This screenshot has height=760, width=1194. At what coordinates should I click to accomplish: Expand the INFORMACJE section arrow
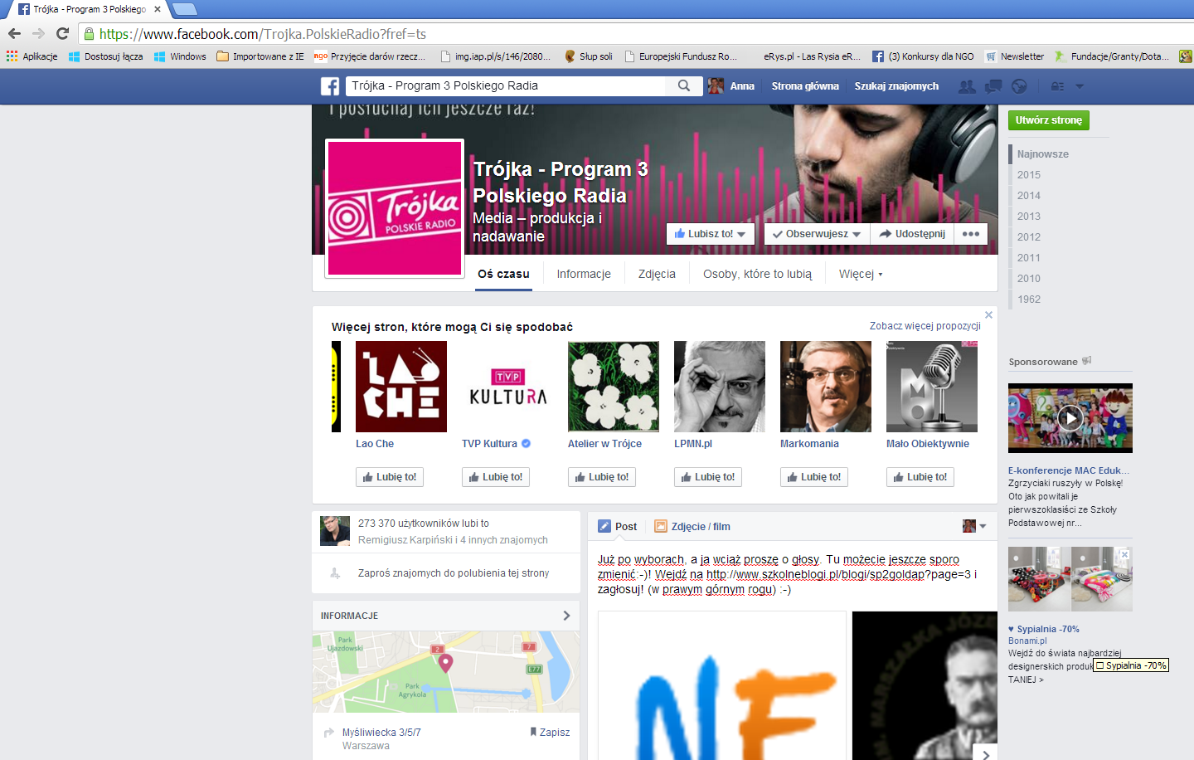click(566, 616)
